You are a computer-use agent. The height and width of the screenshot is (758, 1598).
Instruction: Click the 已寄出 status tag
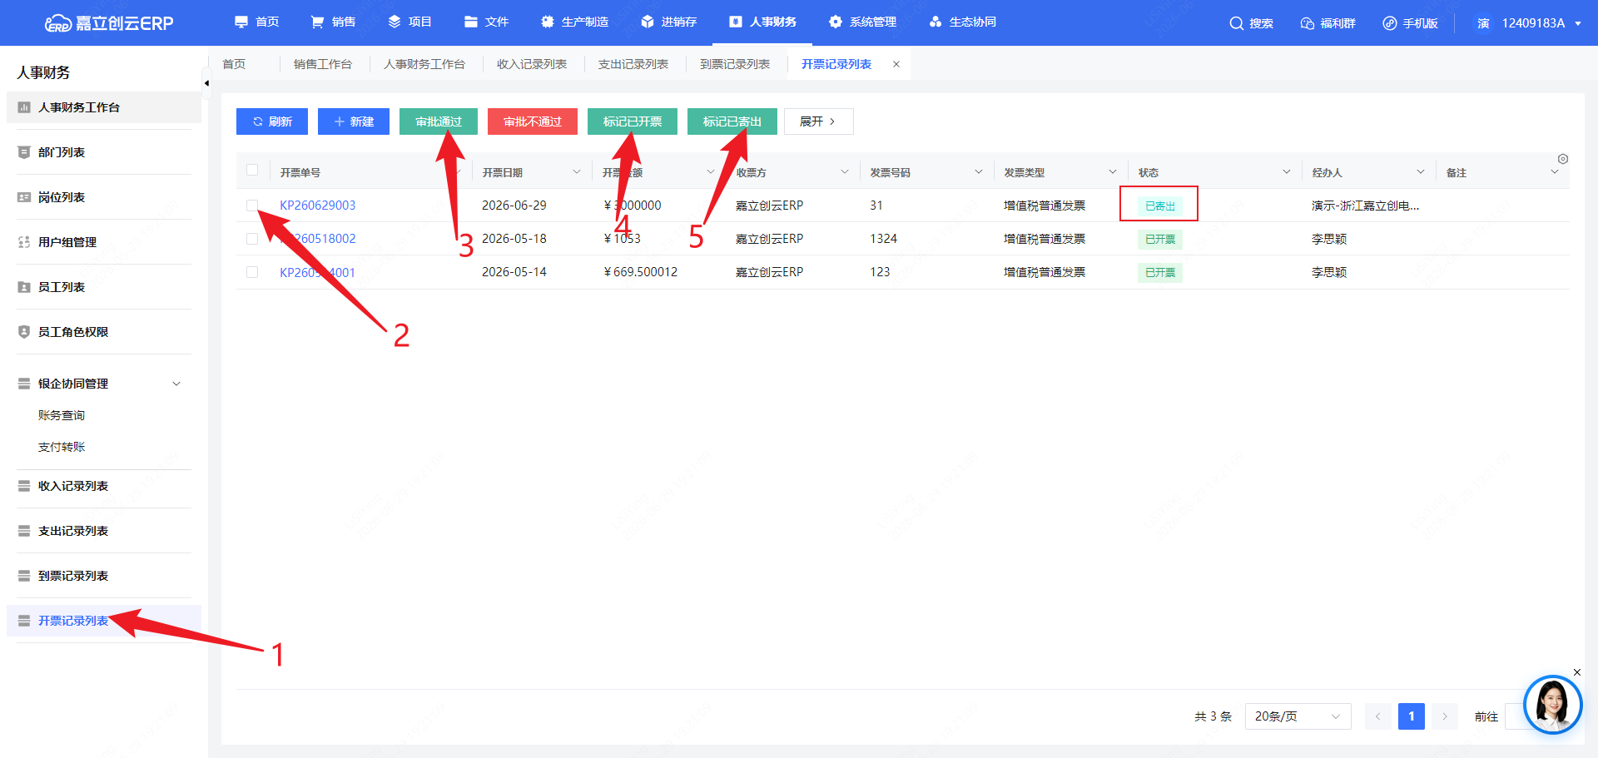1160,206
